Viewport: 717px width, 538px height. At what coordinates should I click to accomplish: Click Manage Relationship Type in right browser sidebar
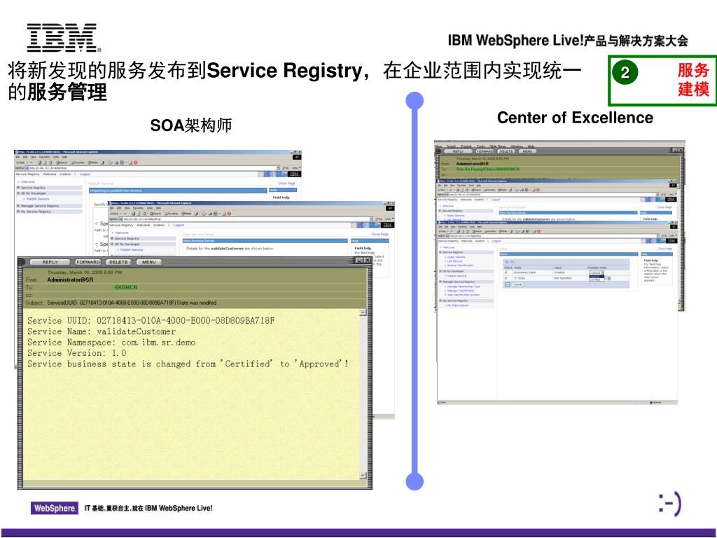(x=464, y=287)
